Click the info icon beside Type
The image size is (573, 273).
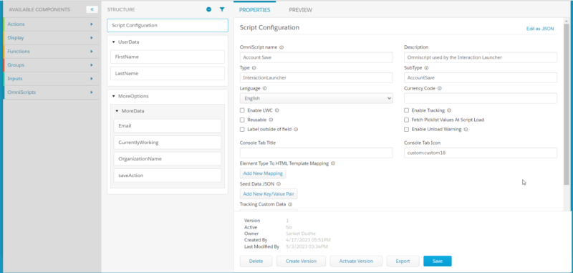[254, 67]
